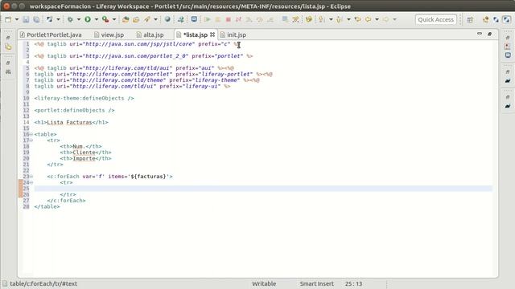Click the portlet:defineObjects line

click(x=74, y=111)
